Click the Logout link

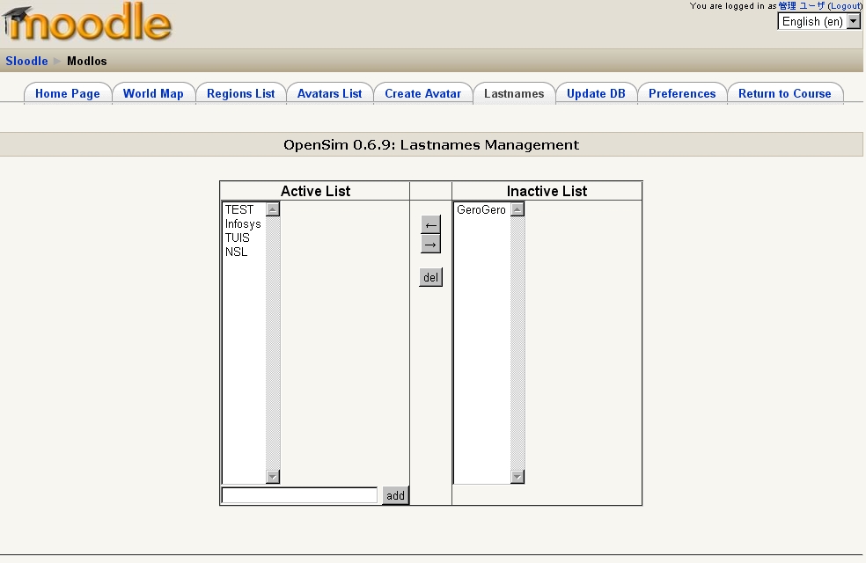point(845,6)
